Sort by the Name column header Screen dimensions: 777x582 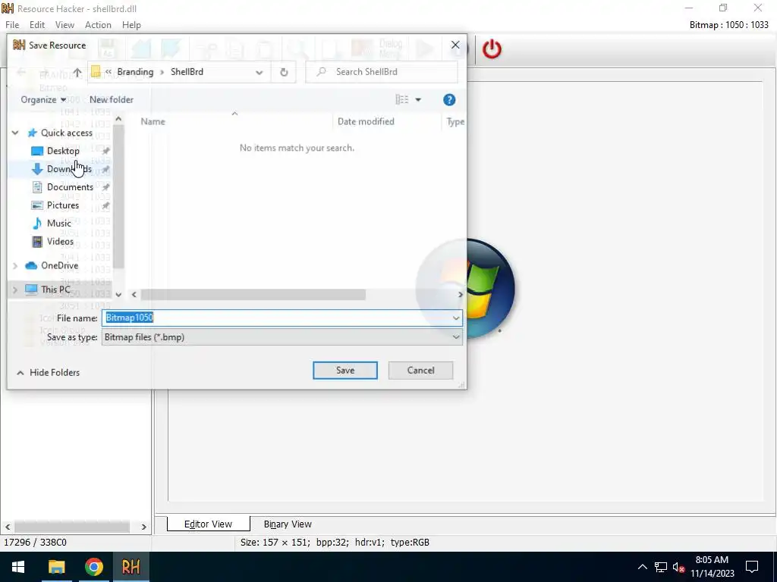153,122
